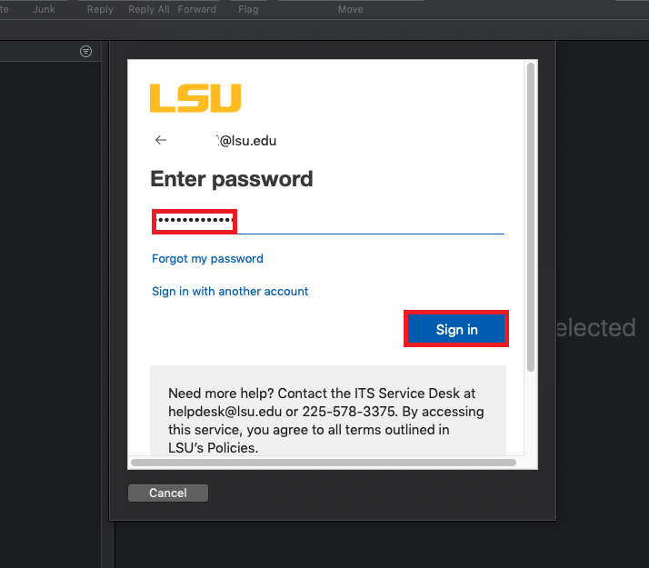Click the @lsu.edu account text
The width and height of the screenshot is (649, 568).
point(246,141)
